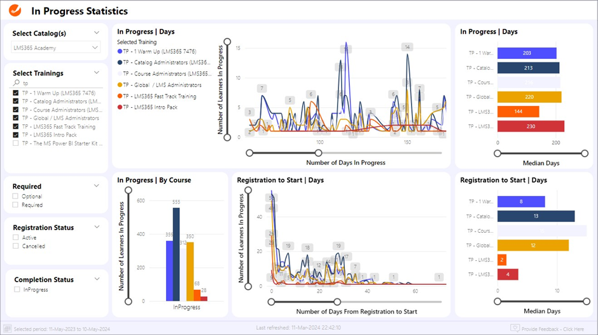Click the search magnifier icon in Select Trainings
598x335 pixels.
pyautogui.click(x=17, y=83)
